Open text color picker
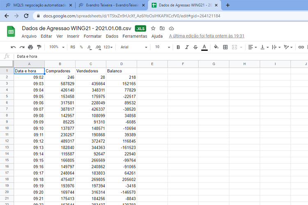The width and height of the screenshot is (308, 205). point(204,47)
